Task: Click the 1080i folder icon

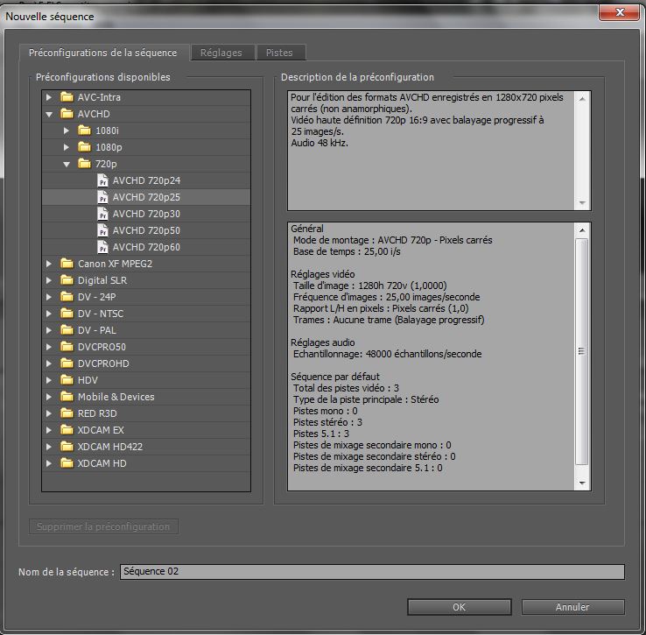Action: coord(84,131)
